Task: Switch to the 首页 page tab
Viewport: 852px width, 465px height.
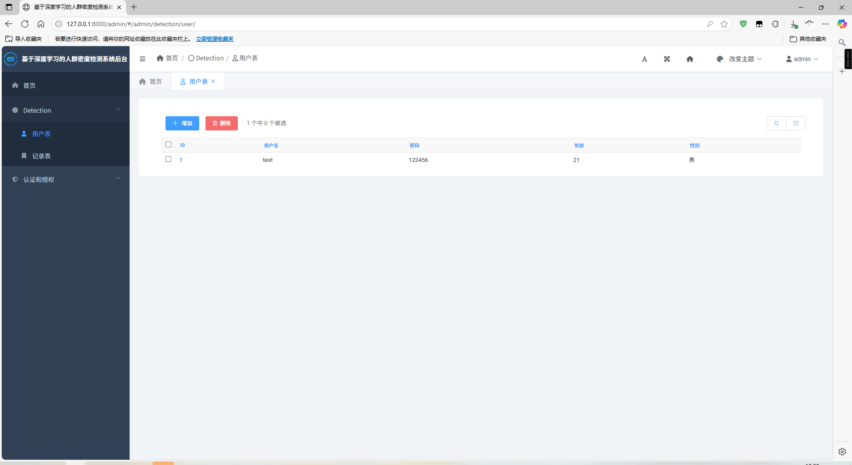Action: [150, 81]
